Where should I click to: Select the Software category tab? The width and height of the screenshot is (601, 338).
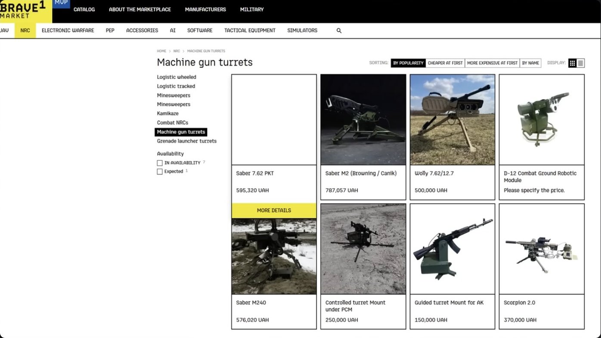(200, 31)
